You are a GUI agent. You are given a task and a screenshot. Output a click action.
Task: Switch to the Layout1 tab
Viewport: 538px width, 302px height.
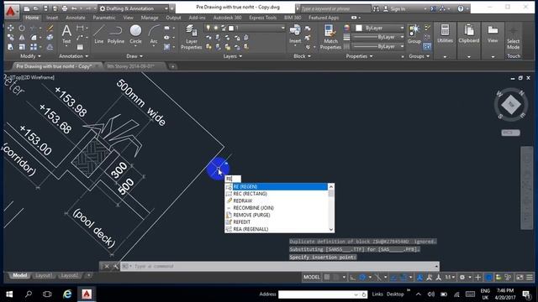tap(43, 275)
